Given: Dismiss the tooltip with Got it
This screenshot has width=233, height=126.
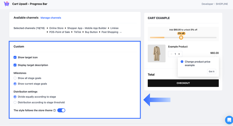Looking at the screenshot, I should [x=212, y=71].
